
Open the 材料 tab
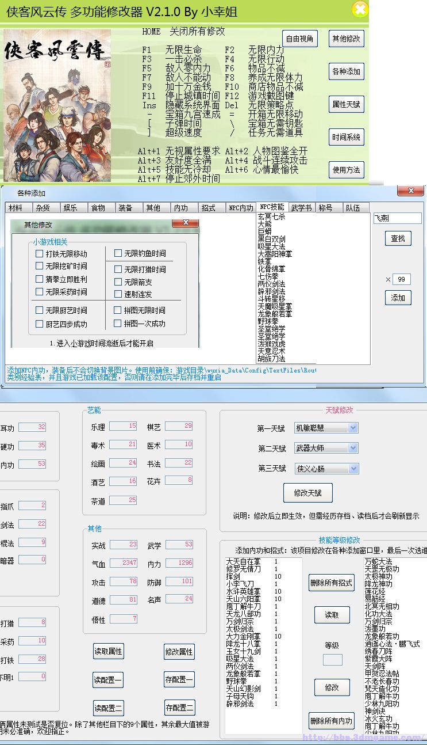16,208
